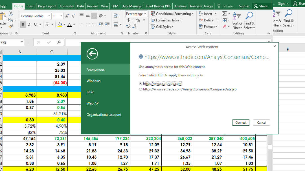The image size is (305, 171).
Task: Click the back arrow in dialog
Action: [x=92, y=54]
